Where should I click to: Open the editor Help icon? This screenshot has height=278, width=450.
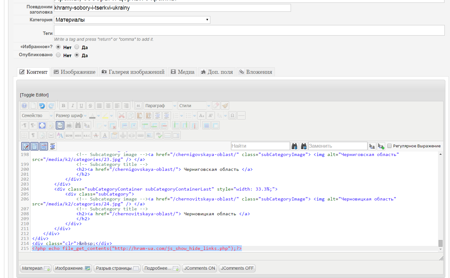point(24,106)
